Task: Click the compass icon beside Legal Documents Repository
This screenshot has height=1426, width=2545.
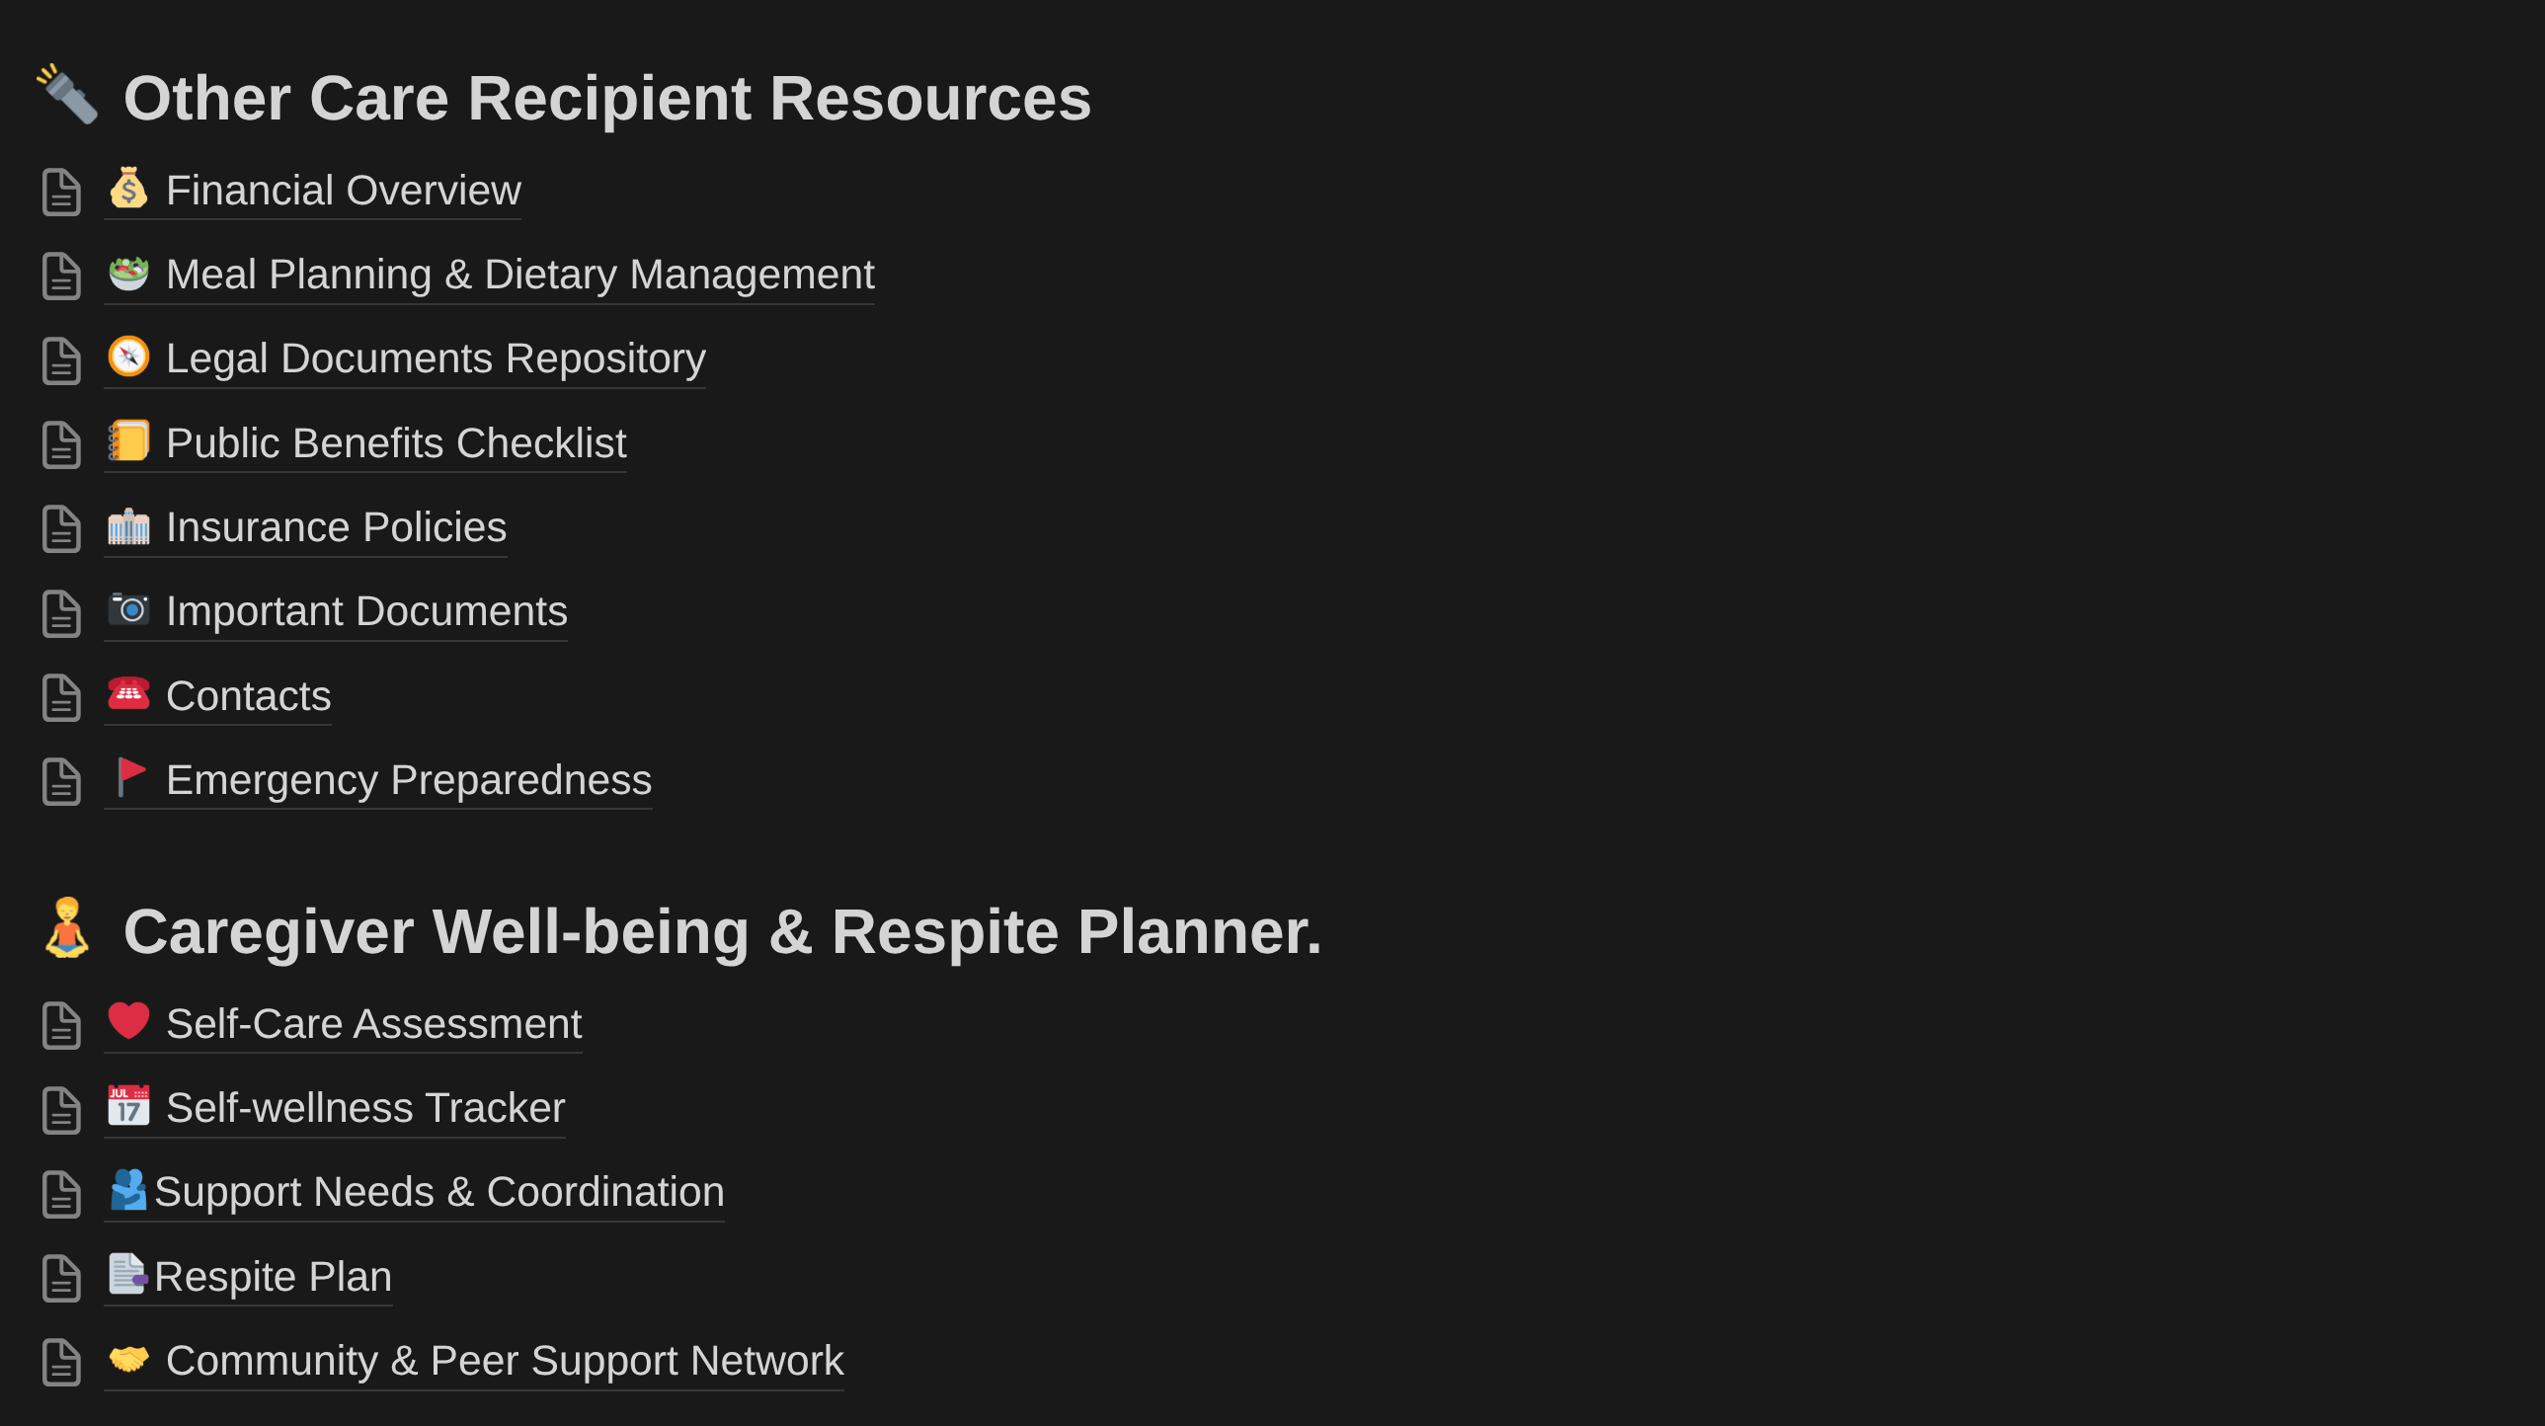Action: (x=128, y=356)
